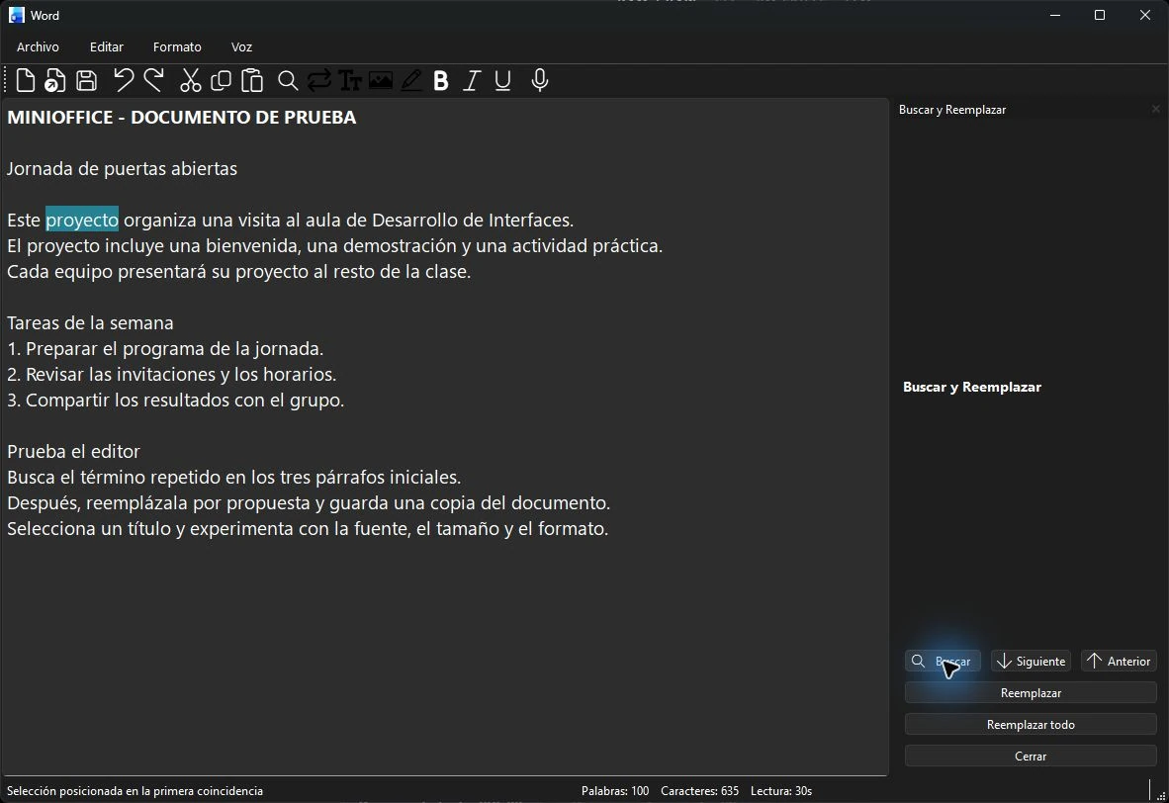
Task: Paste from clipboard icon
Action: pyautogui.click(x=252, y=80)
